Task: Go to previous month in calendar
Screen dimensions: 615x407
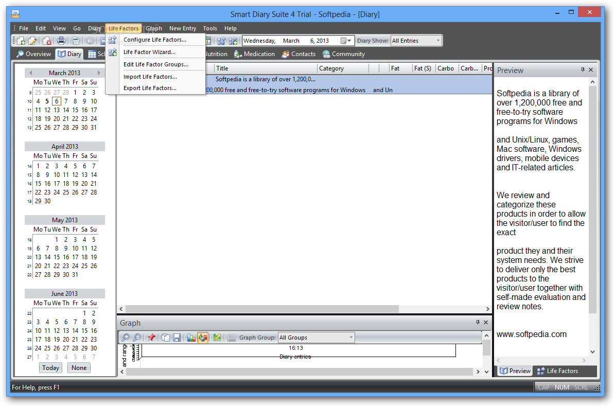Action: coord(30,73)
